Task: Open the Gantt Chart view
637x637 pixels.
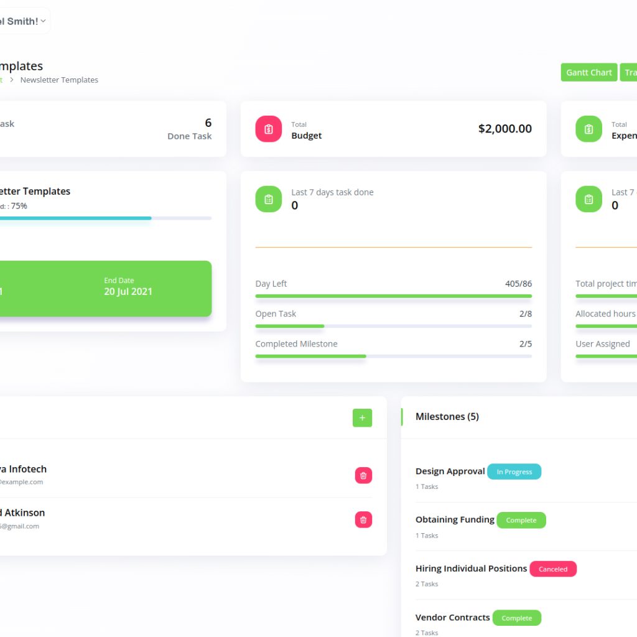Action: 588,72
